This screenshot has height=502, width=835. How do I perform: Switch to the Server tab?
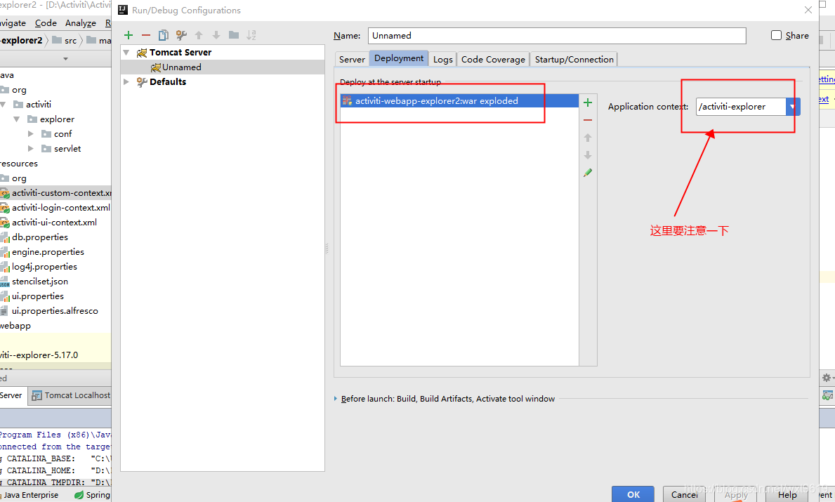pyautogui.click(x=352, y=59)
